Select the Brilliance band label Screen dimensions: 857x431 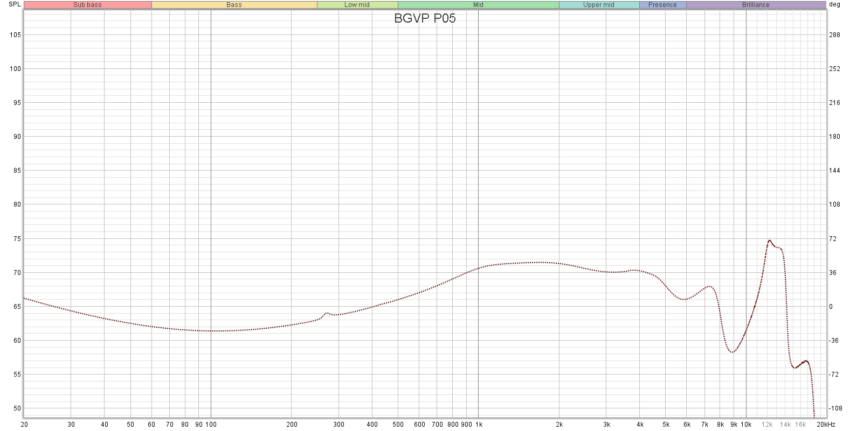click(x=756, y=5)
